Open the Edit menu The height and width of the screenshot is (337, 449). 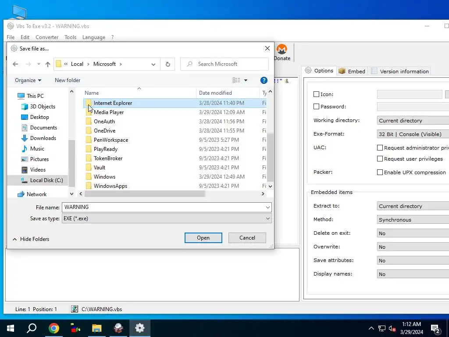[x=25, y=37]
